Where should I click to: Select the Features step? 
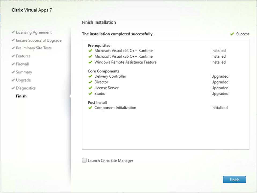click(23, 56)
